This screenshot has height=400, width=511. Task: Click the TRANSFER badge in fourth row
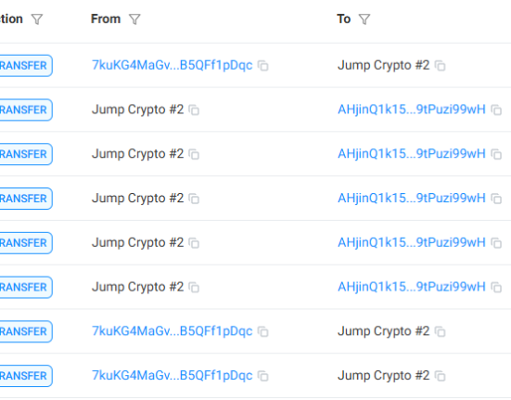pyautogui.click(x=26, y=199)
